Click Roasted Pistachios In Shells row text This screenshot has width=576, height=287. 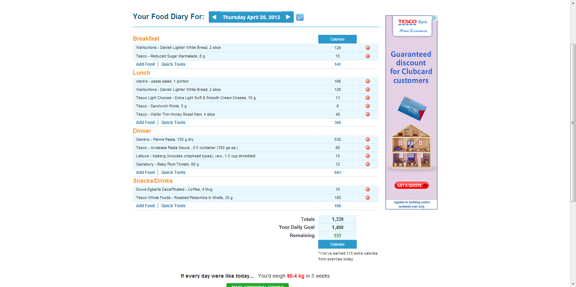click(184, 198)
